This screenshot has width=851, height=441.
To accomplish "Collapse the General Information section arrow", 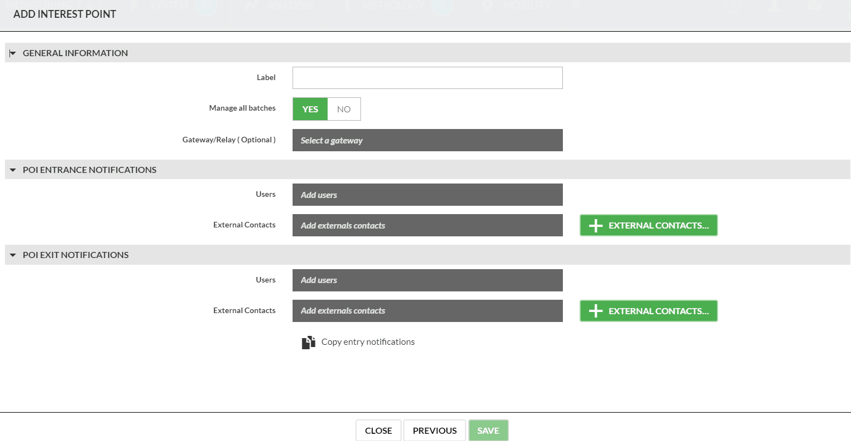I will [x=13, y=53].
